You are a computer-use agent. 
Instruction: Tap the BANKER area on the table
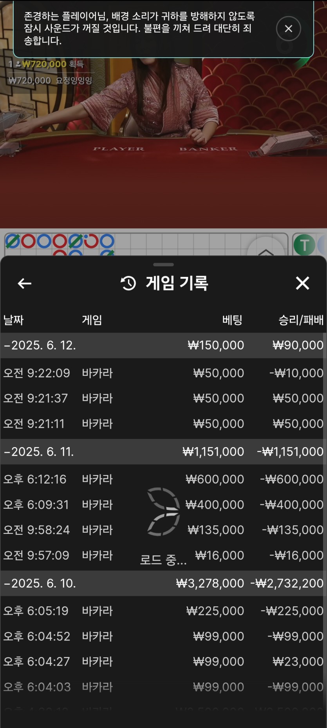208,149
